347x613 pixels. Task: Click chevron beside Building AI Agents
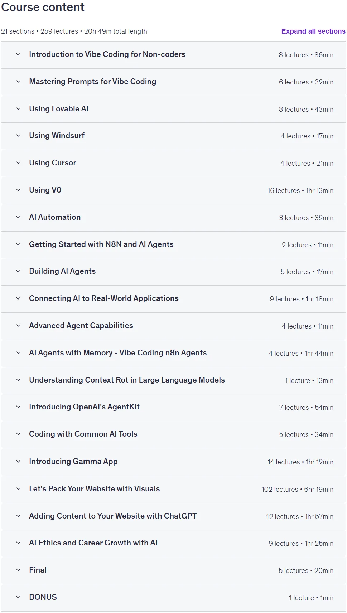(x=18, y=271)
